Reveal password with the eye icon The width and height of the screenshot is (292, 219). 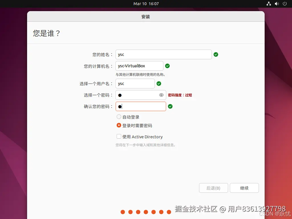point(161,95)
